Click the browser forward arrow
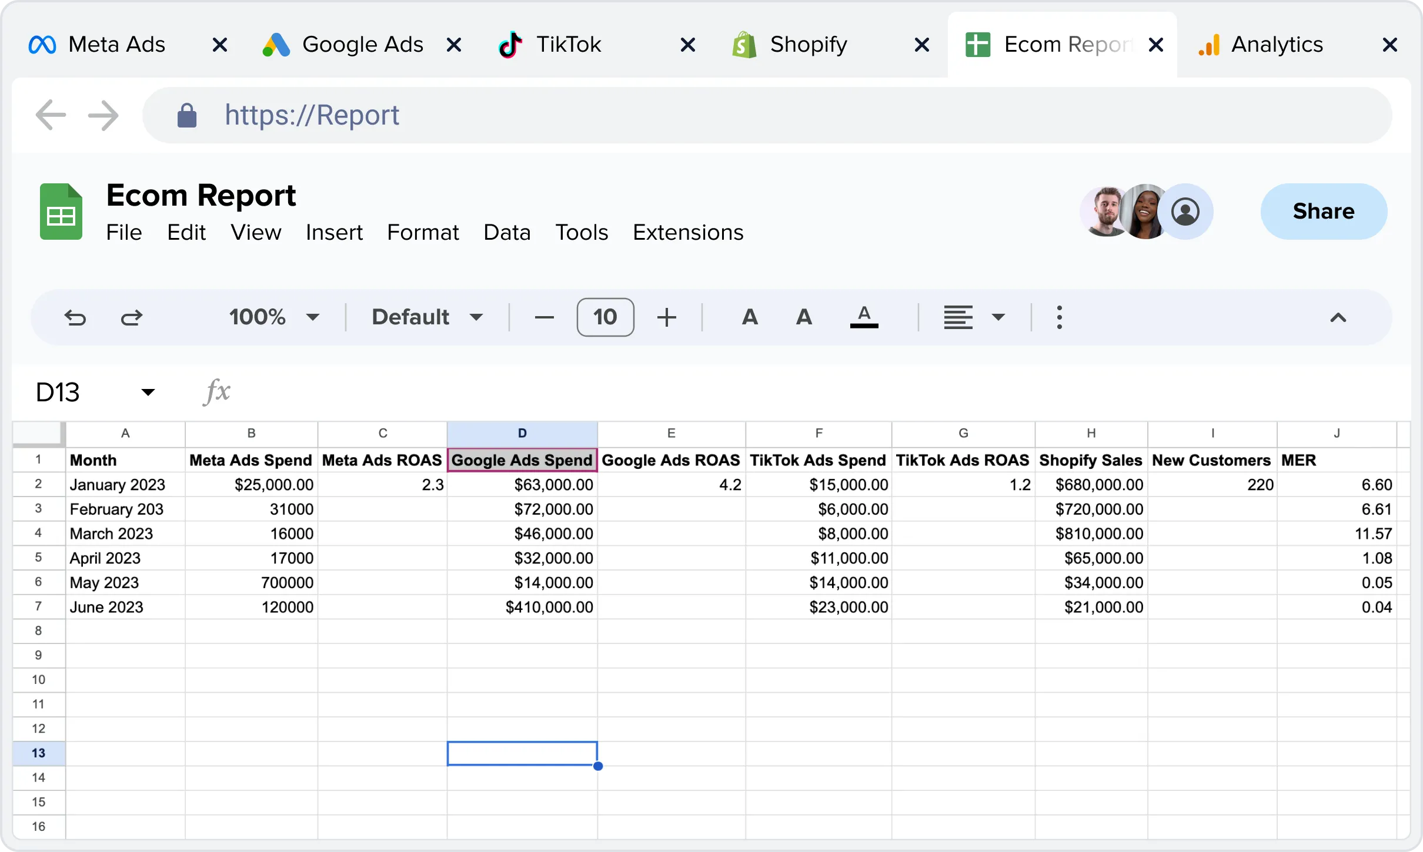The height and width of the screenshot is (852, 1423). [103, 115]
